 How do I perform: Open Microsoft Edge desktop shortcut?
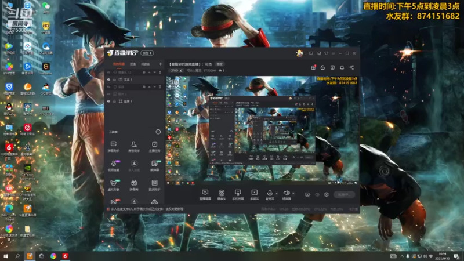[x=9, y=211]
